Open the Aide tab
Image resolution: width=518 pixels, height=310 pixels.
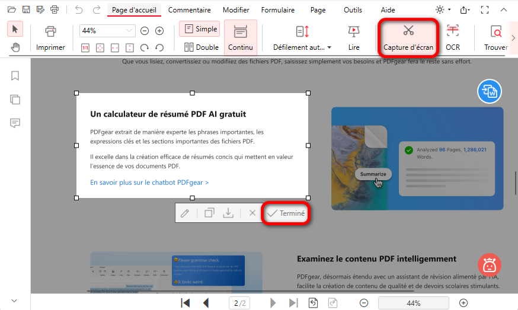point(388,10)
